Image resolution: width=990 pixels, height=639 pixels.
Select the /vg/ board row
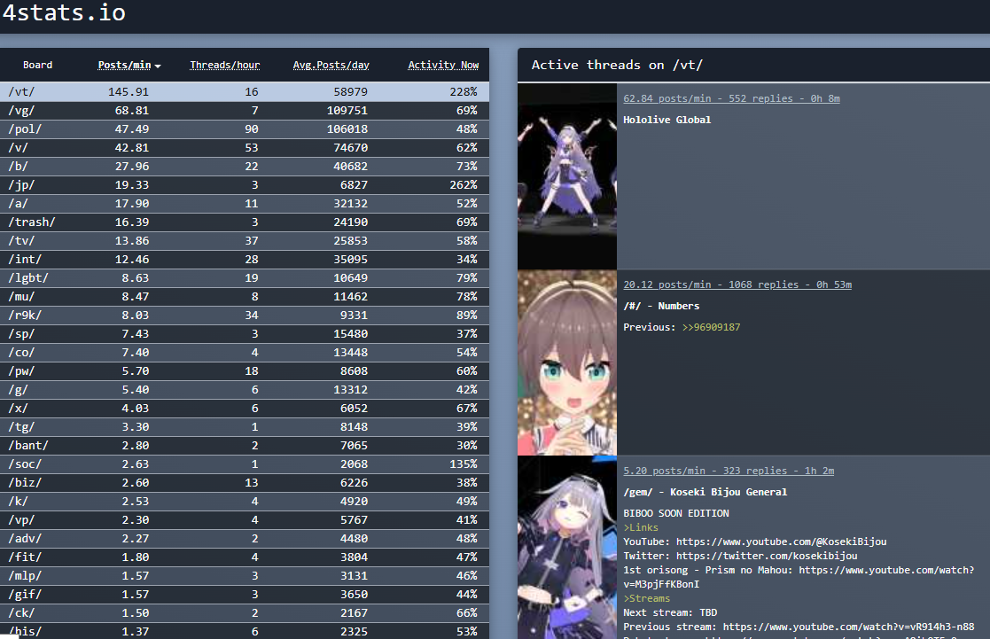[x=245, y=111]
